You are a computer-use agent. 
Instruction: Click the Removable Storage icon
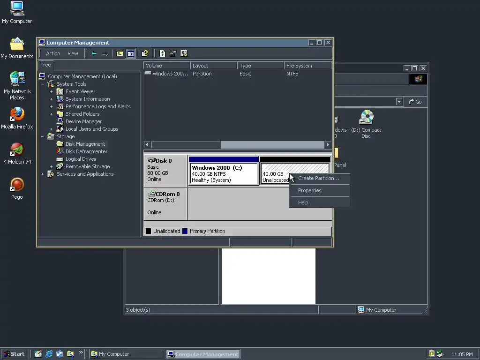pyautogui.click(x=60, y=166)
